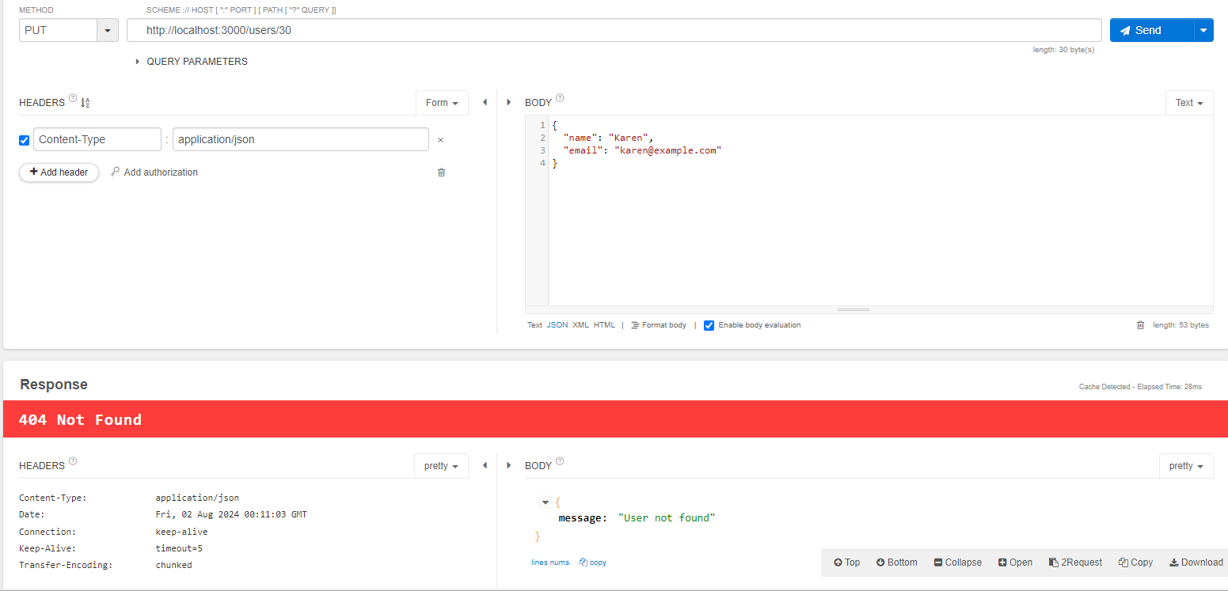
Task: Copy response body via copy link
Action: [x=593, y=563]
